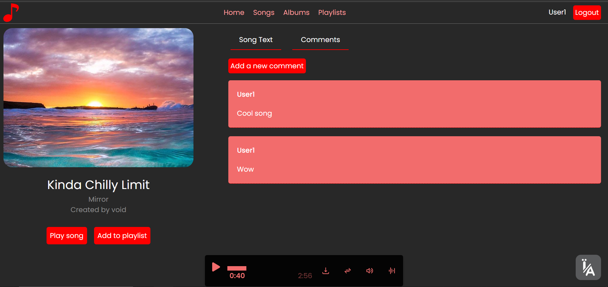
Task: Click the 2:56 total duration label
Action: point(305,276)
